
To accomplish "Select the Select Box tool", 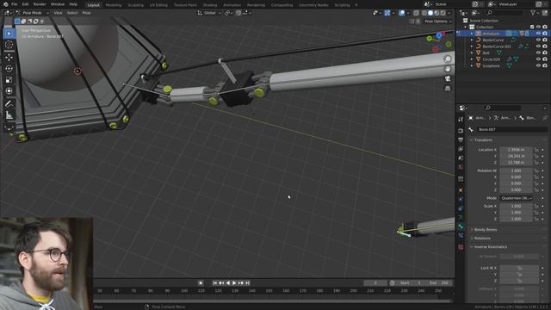I will point(9,34).
